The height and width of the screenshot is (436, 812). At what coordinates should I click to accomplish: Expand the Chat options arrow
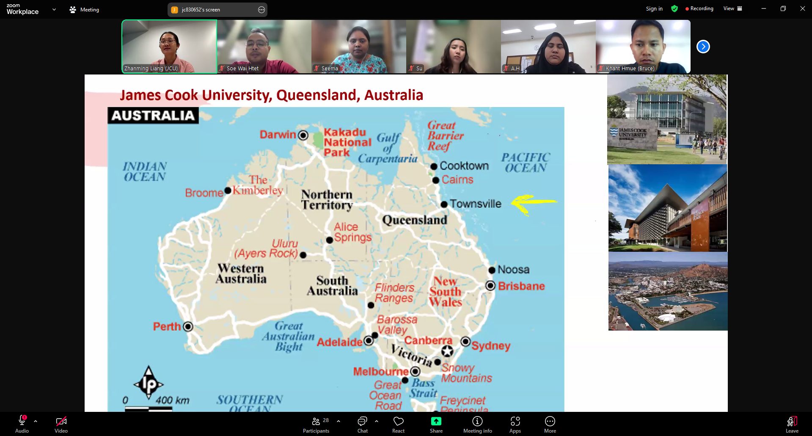point(377,421)
